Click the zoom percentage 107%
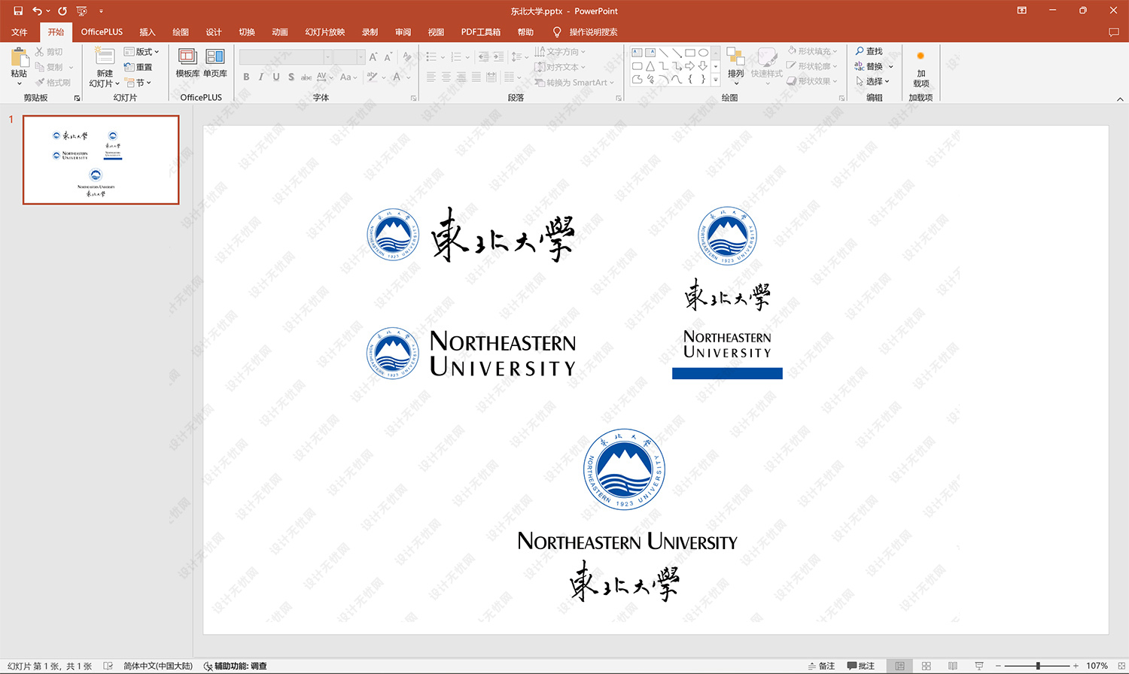Image resolution: width=1129 pixels, height=674 pixels. [1097, 666]
